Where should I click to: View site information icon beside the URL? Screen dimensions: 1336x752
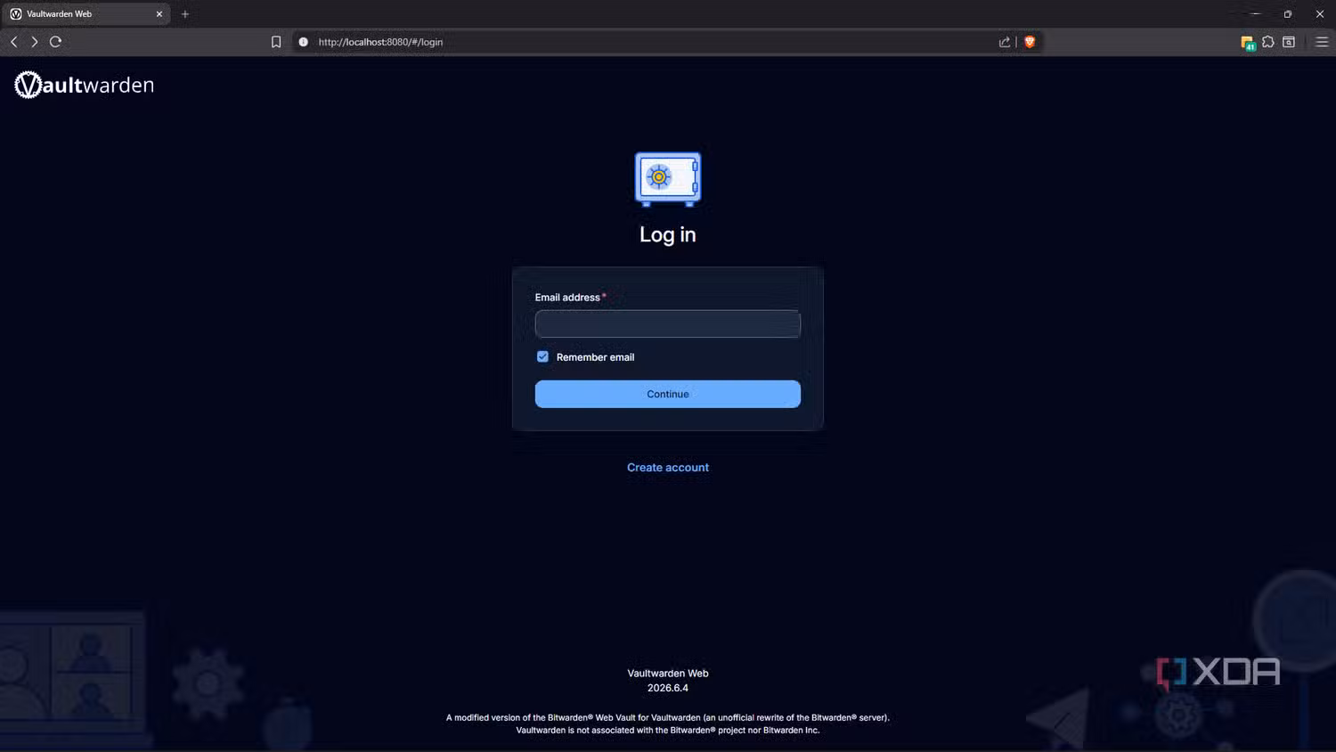pyautogui.click(x=303, y=42)
